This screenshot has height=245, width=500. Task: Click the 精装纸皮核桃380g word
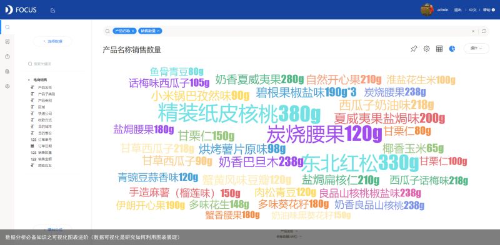239,113
